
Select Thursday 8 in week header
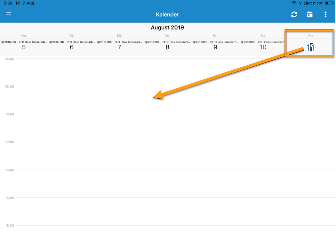point(167,47)
